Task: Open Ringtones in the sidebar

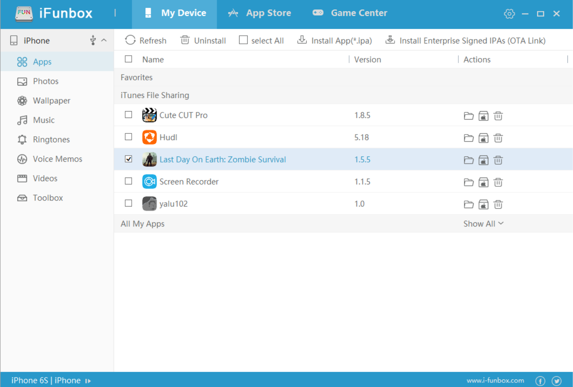Action: (57, 139)
